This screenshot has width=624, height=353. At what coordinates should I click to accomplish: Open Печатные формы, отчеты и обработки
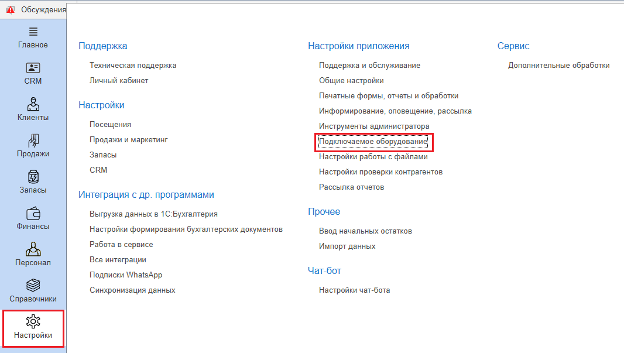[389, 96]
